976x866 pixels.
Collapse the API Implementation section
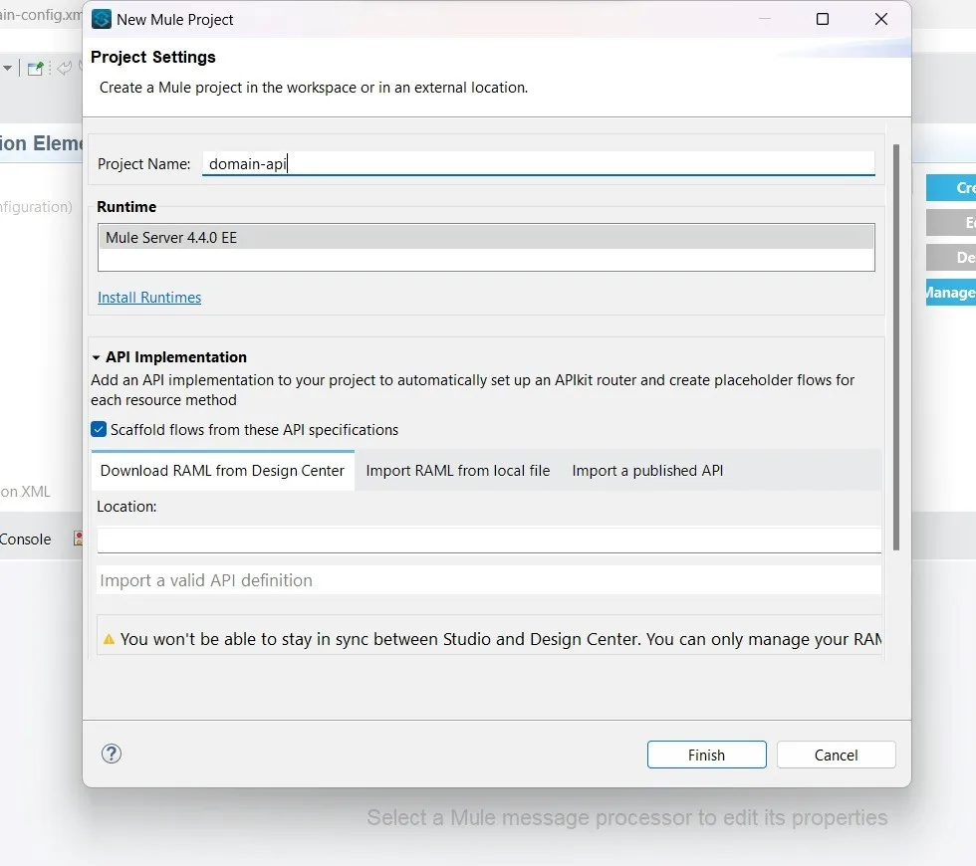pyautogui.click(x=96, y=357)
